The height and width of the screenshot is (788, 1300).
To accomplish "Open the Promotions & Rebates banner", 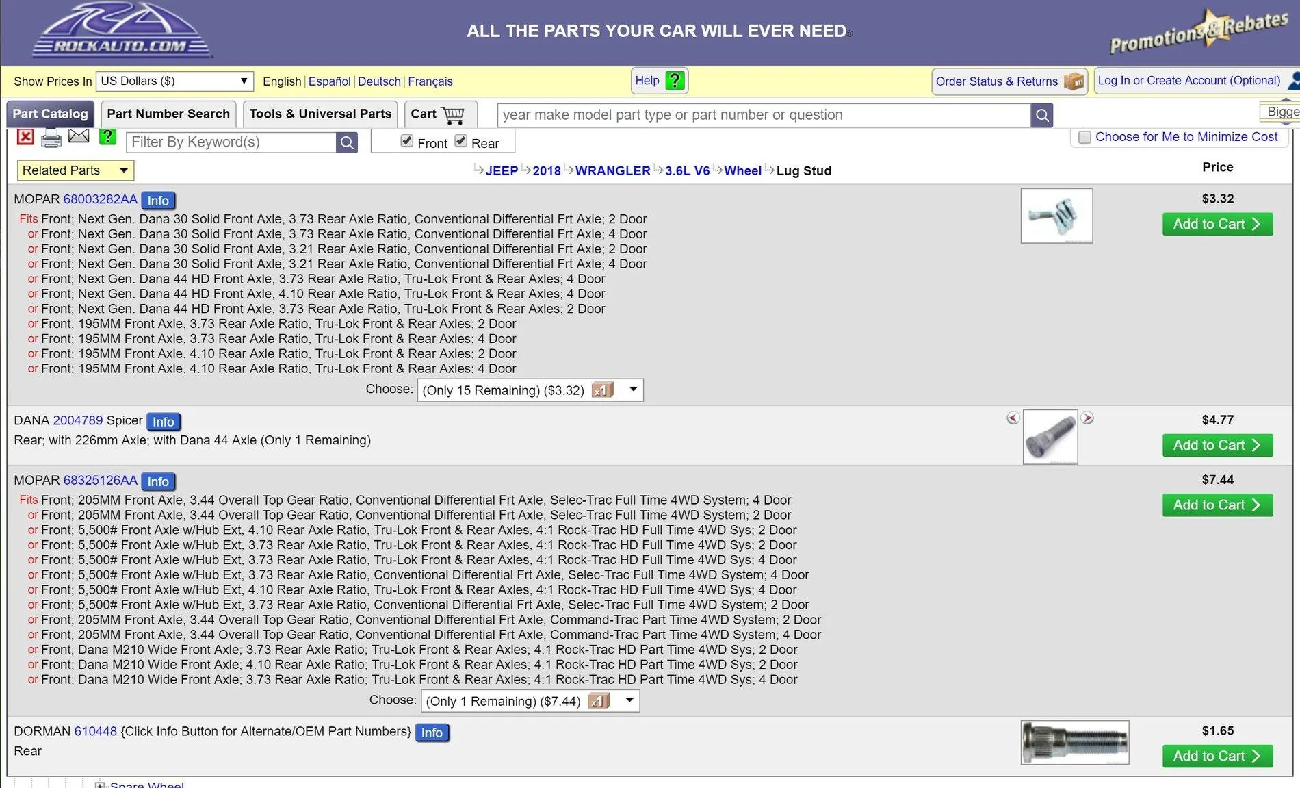I will coord(1199,31).
